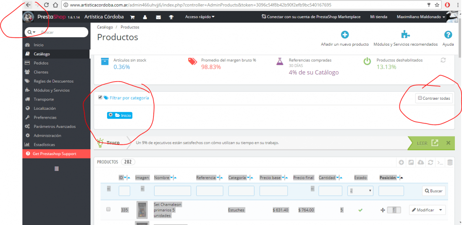Viewport: 462px width, 225px height.
Task: Collapse the sidebar menu via bars icon
Action: point(57,168)
